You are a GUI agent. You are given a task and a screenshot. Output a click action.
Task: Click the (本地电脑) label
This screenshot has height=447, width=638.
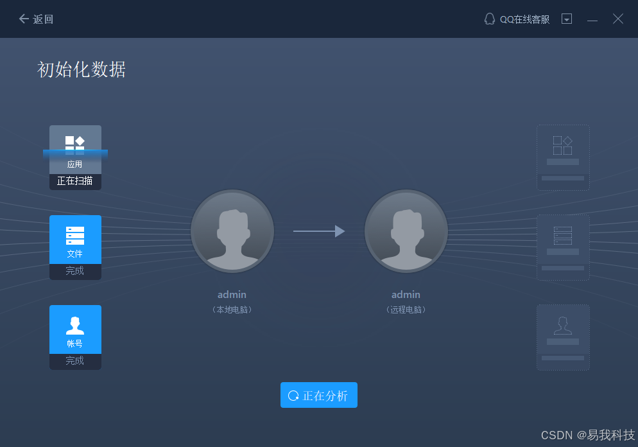click(x=232, y=310)
